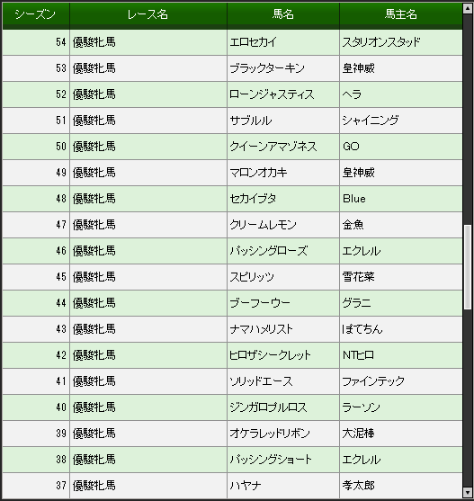Click the 馬名 column header
The height and width of the screenshot is (501, 474).
pyautogui.click(x=283, y=14)
